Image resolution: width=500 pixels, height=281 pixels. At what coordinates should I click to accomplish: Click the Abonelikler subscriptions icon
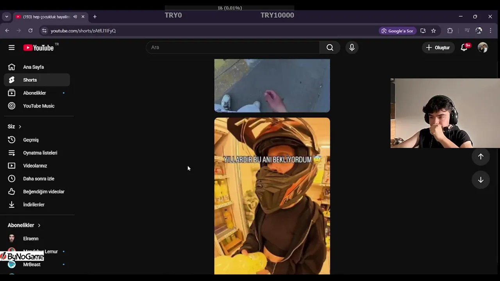pos(12,93)
